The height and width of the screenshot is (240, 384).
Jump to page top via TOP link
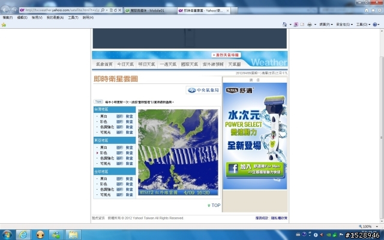click(214, 205)
